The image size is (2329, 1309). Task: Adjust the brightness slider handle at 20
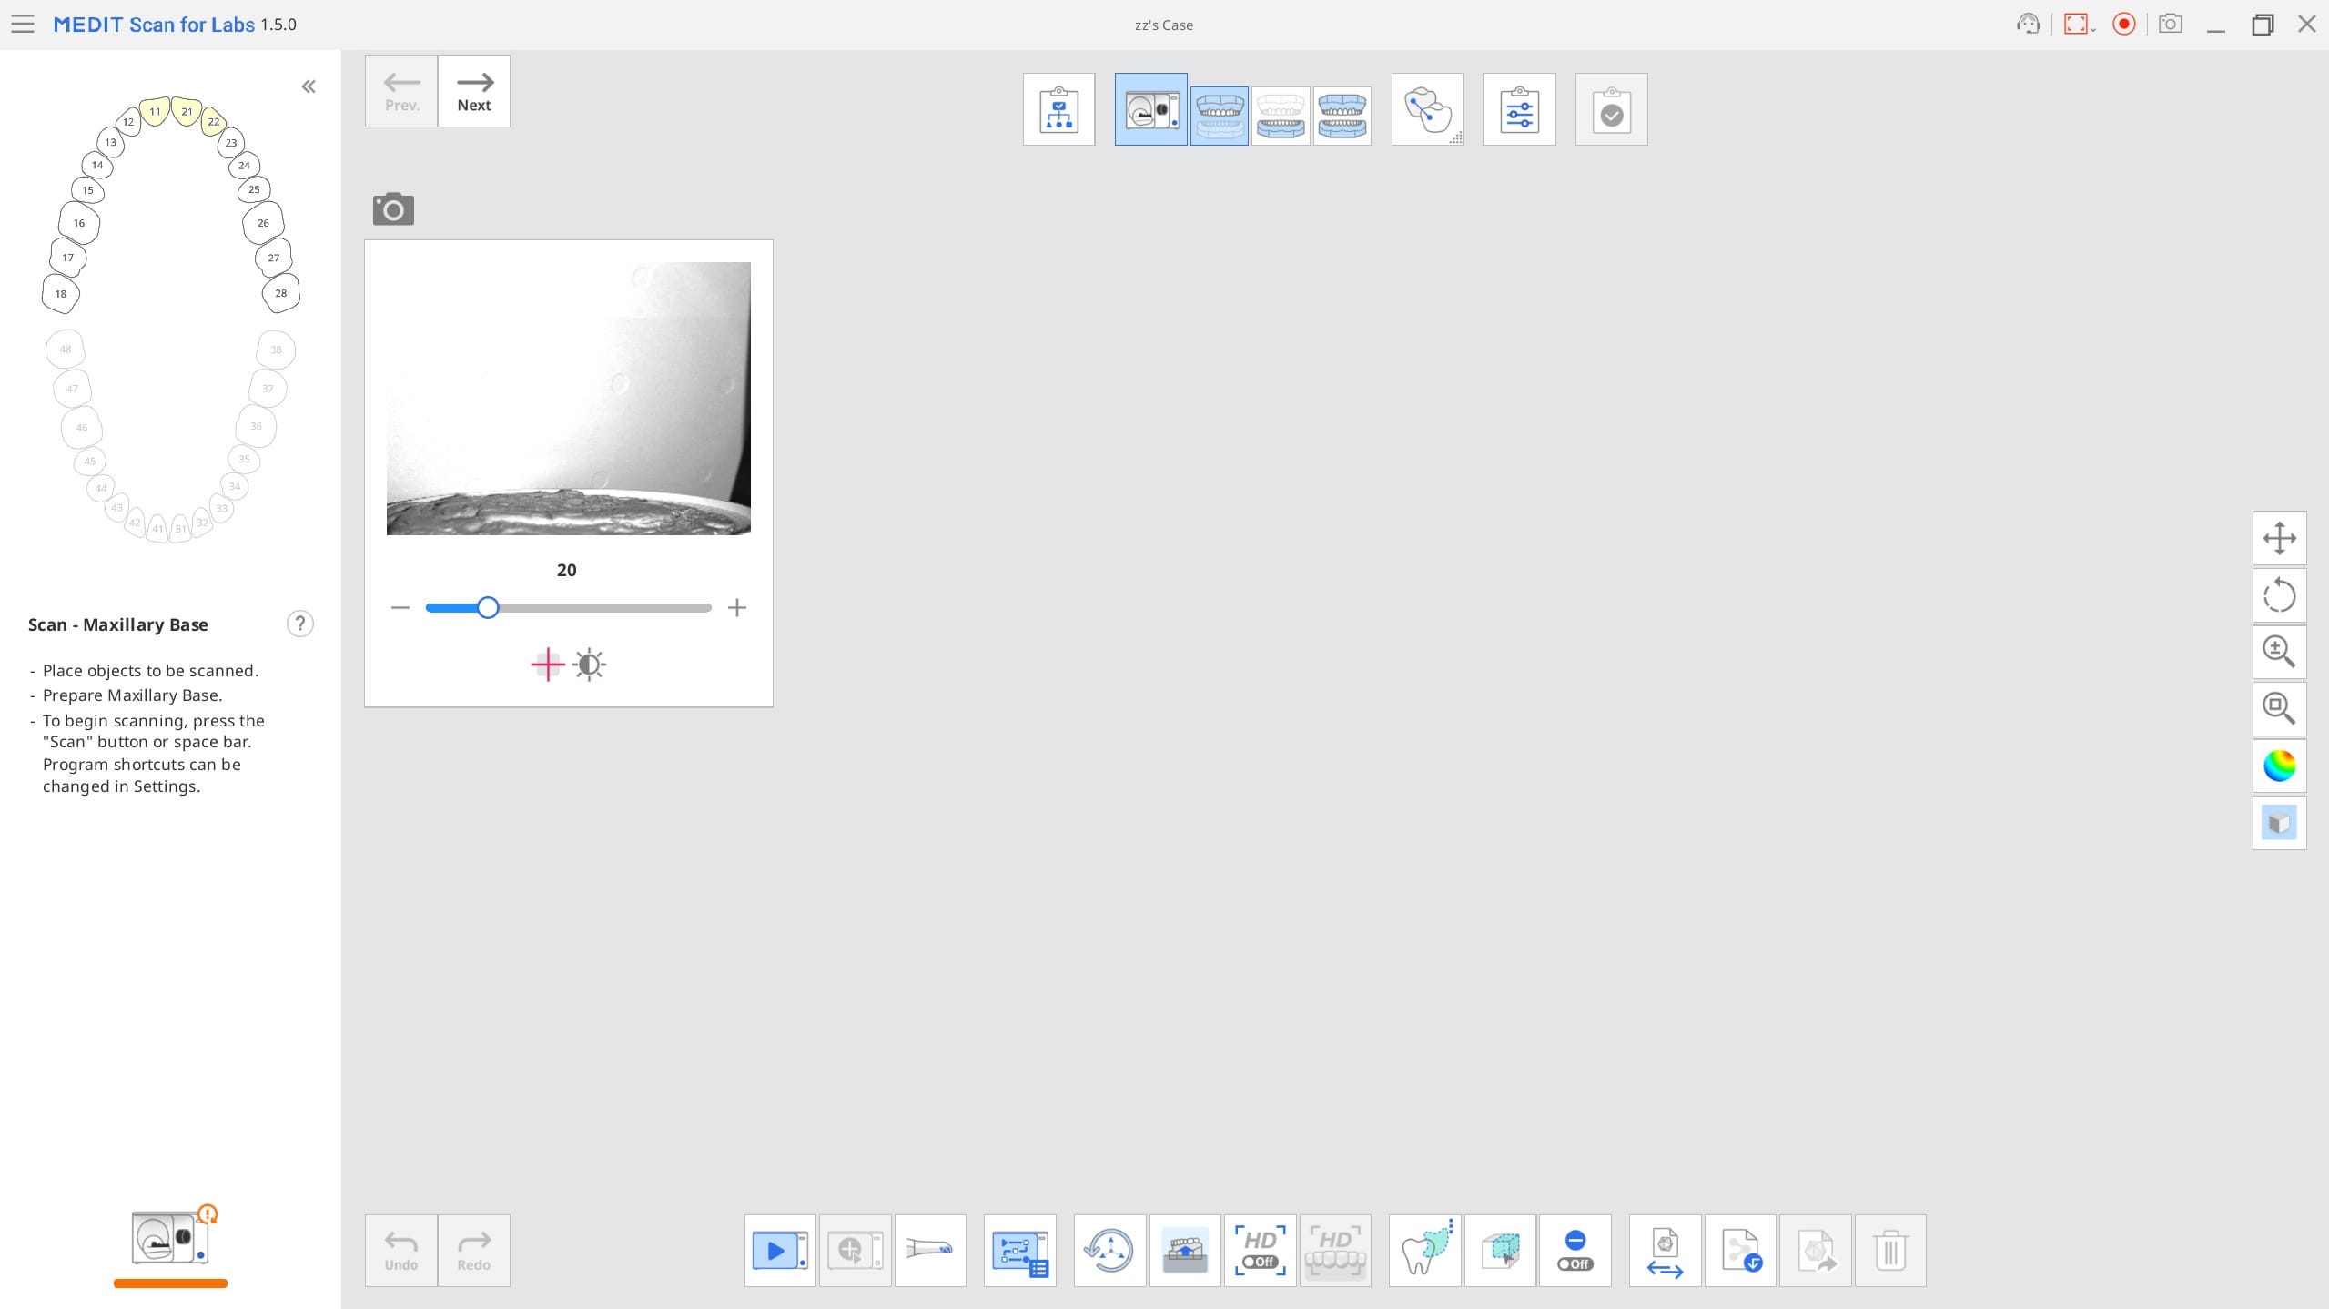coord(488,607)
